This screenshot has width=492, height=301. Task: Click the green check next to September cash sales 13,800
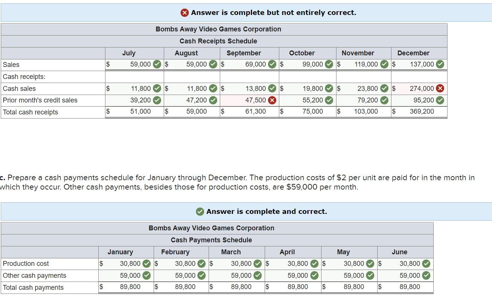point(272,89)
